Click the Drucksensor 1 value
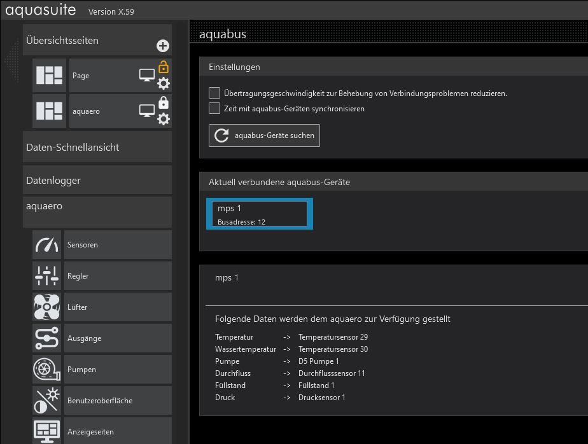This screenshot has height=444, width=588. click(322, 397)
